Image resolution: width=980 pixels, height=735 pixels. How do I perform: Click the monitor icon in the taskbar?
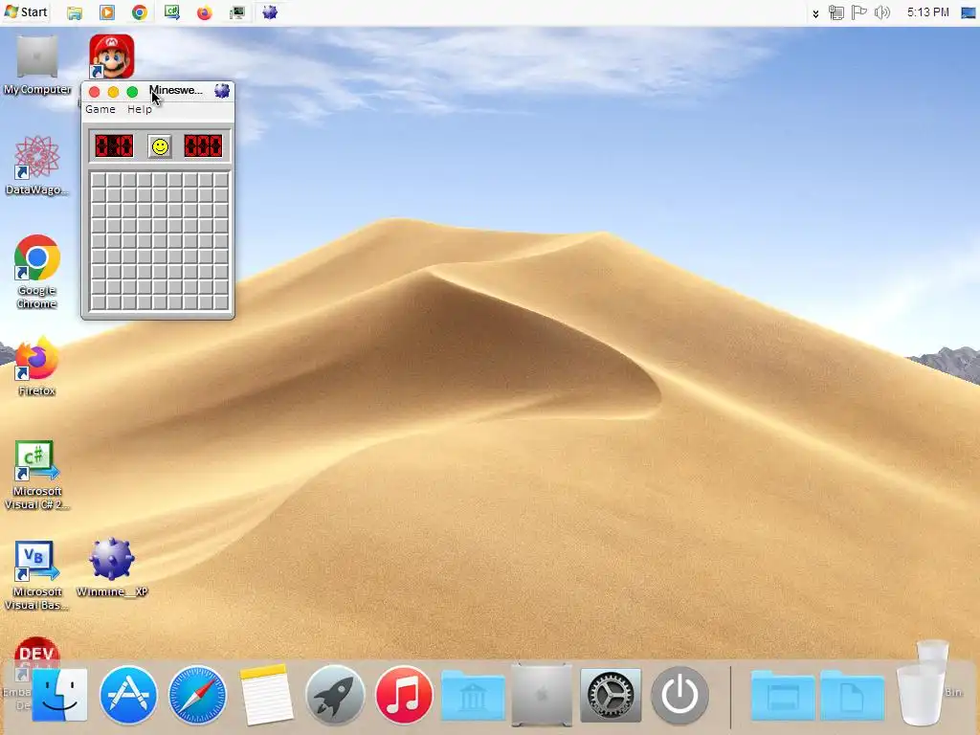[237, 12]
